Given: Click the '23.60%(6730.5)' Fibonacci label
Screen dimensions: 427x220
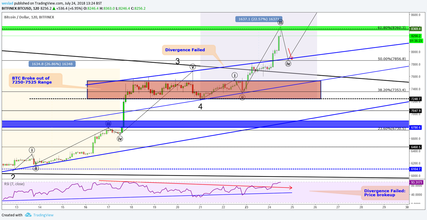Looking at the screenshot, I should [392, 128].
